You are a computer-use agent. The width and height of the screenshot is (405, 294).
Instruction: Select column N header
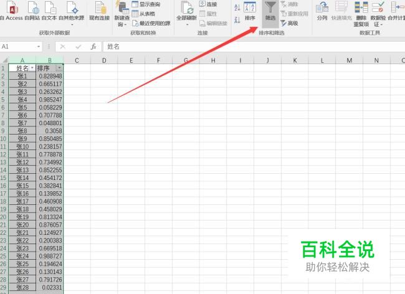point(376,60)
